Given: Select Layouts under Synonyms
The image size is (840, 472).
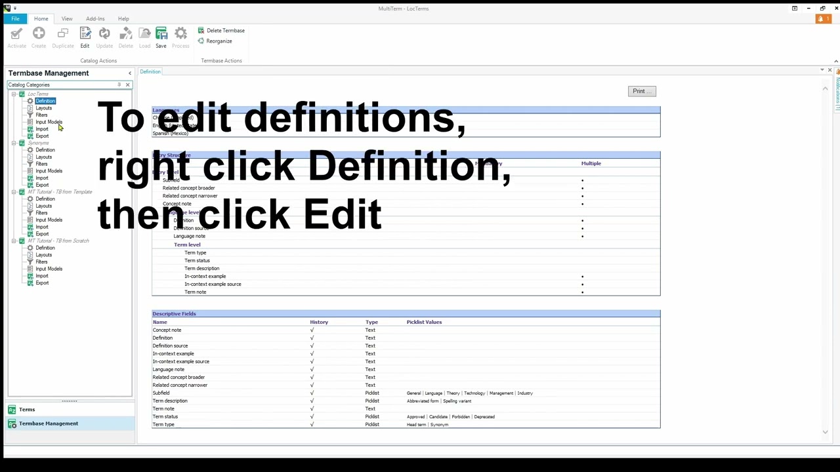Looking at the screenshot, I should click(43, 157).
